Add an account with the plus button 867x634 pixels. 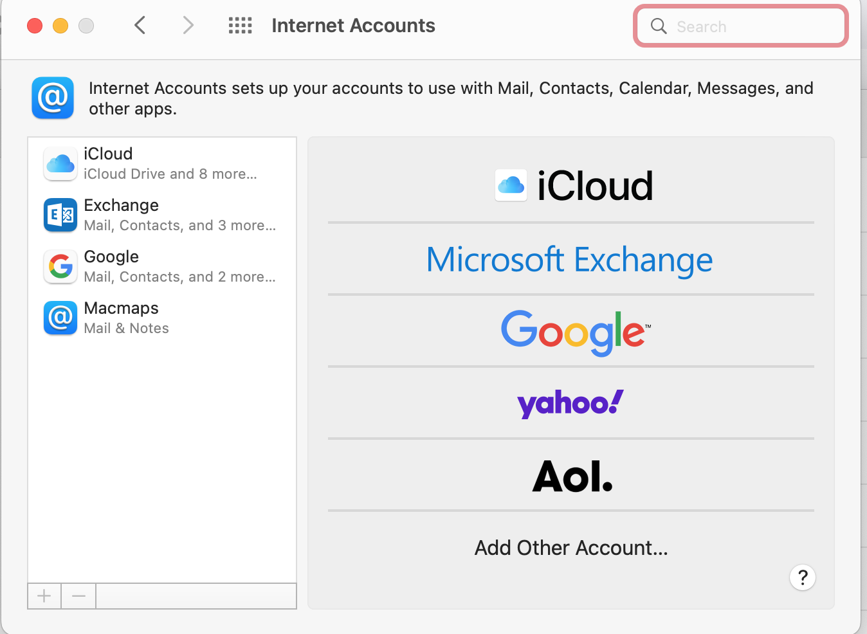(44, 596)
